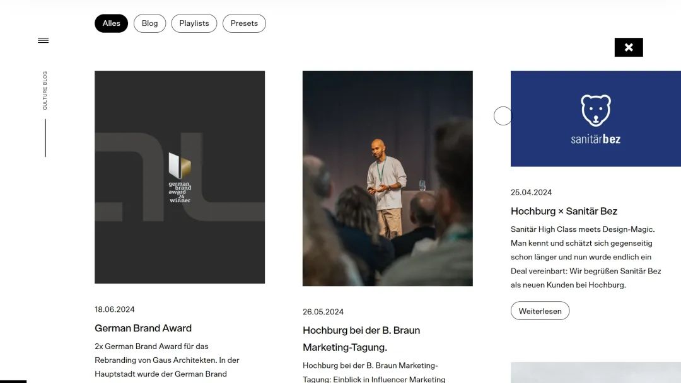Switch to the Blog filter
This screenshot has height=383, width=681.
click(x=149, y=23)
